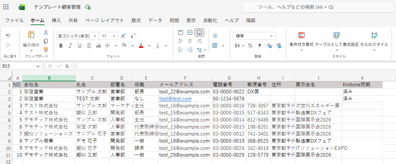The height and width of the screenshot is (164, 396).
Task: Click the Align Left icon
Action: pos(181,41)
